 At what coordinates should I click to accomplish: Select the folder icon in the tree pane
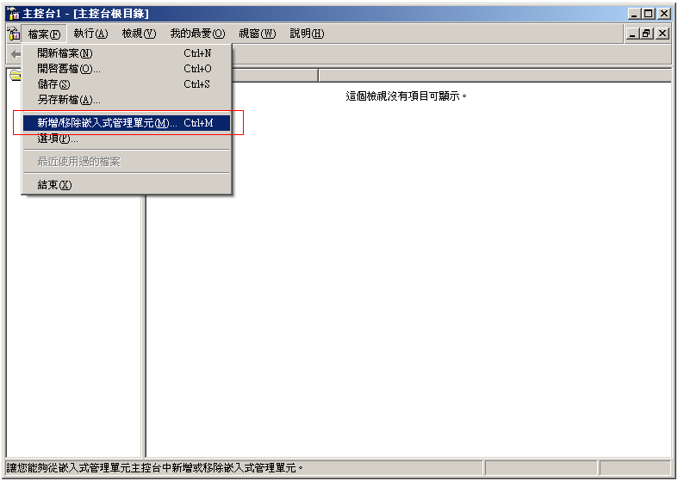coord(16,76)
